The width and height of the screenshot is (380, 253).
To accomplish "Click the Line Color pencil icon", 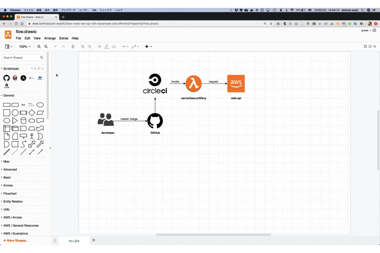I will 107,46.
